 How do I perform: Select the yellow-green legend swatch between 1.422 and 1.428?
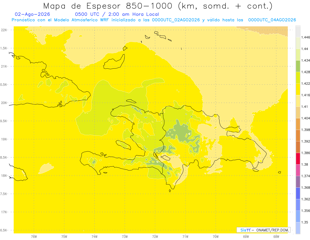298,78
